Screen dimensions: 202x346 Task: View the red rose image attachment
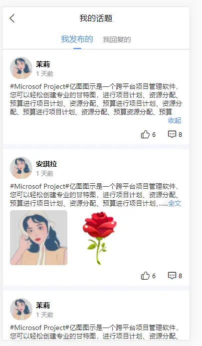point(99,238)
